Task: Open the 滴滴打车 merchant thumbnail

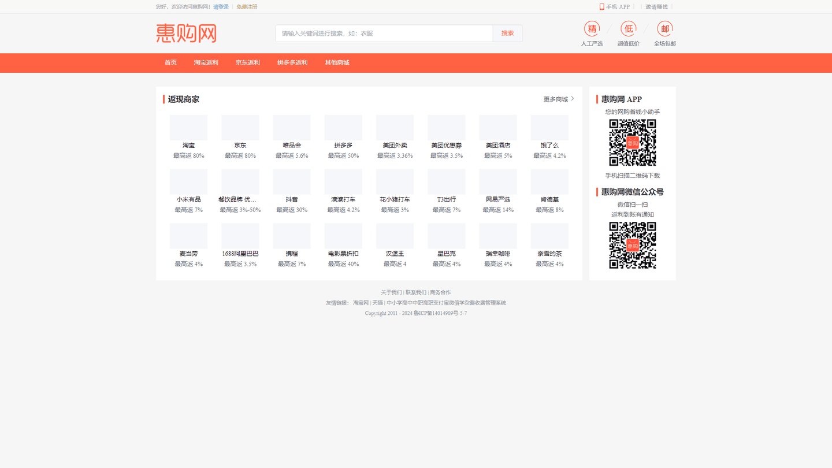Action: [x=343, y=182]
